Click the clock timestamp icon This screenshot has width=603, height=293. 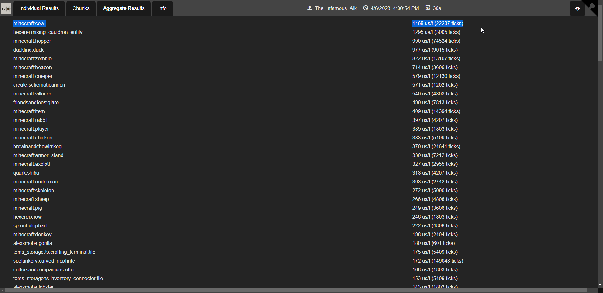pyautogui.click(x=366, y=8)
